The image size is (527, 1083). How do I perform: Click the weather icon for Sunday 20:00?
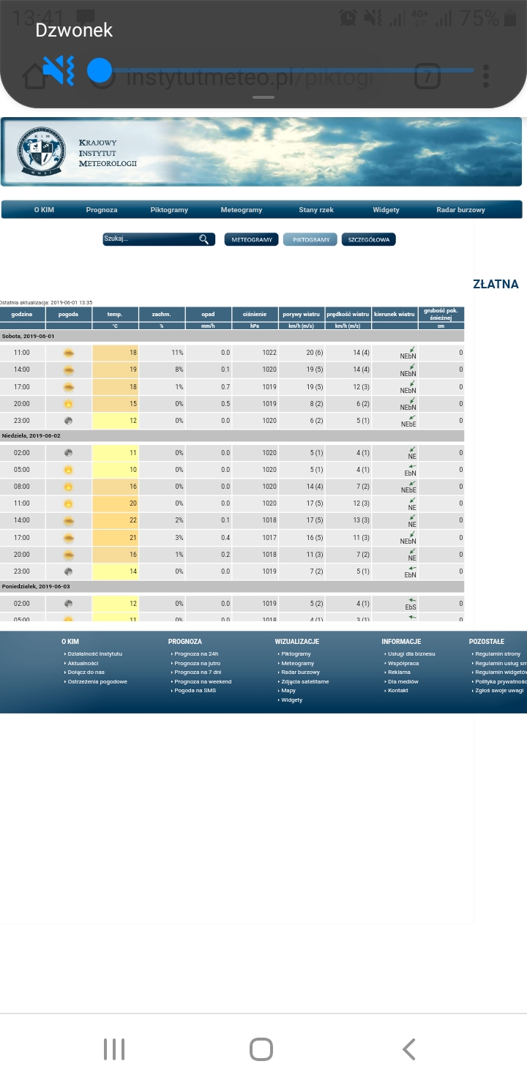(69, 555)
